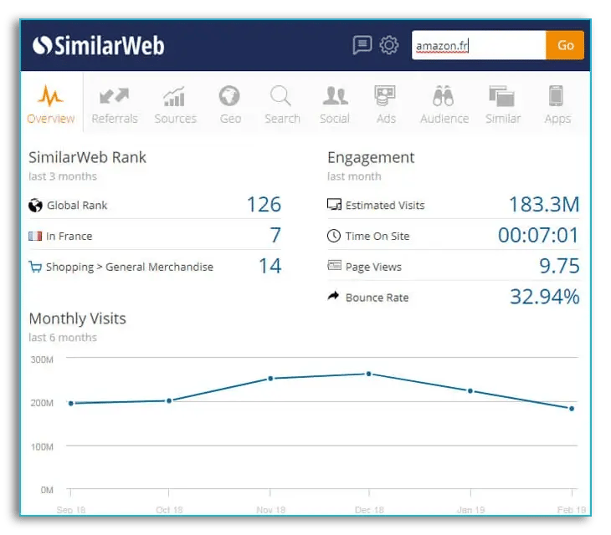Open the feedback chat icon
The image size is (611, 535).
(362, 45)
